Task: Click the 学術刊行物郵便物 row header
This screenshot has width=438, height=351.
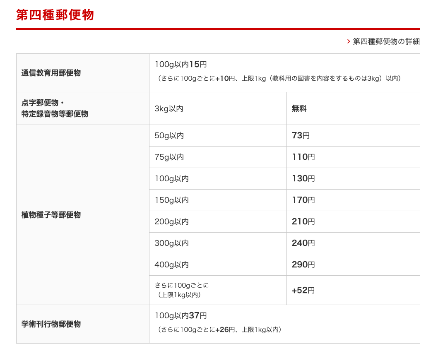Action: [51, 324]
